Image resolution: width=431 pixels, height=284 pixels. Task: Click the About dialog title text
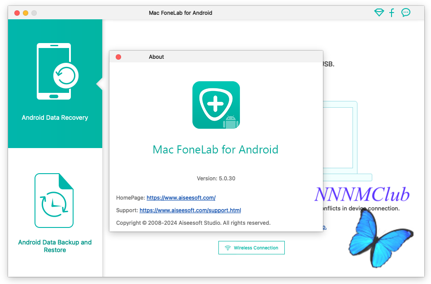157,57
